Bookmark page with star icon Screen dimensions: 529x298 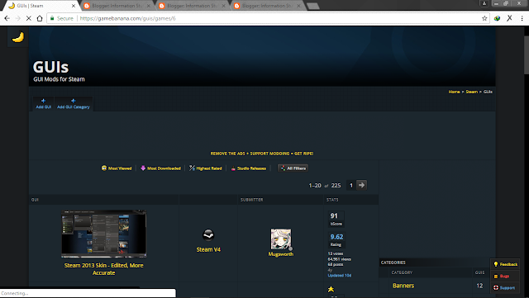pos(484,18)
